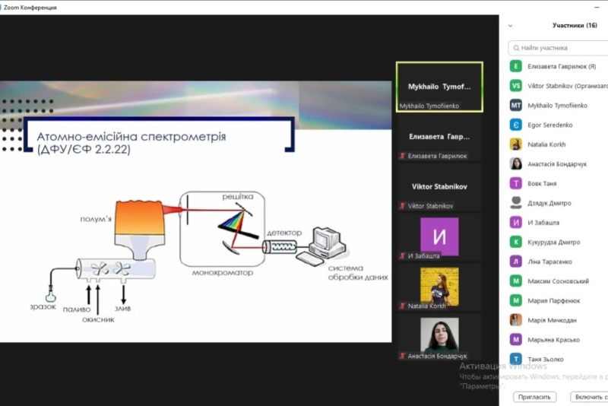
Task: Select Таня Зьолко blue T avatar
Action: pos(516,359)
